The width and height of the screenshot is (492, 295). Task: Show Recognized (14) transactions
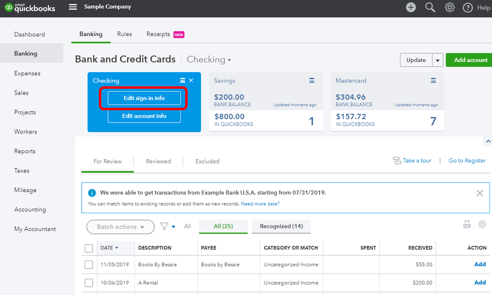click(x=281, y=226)
